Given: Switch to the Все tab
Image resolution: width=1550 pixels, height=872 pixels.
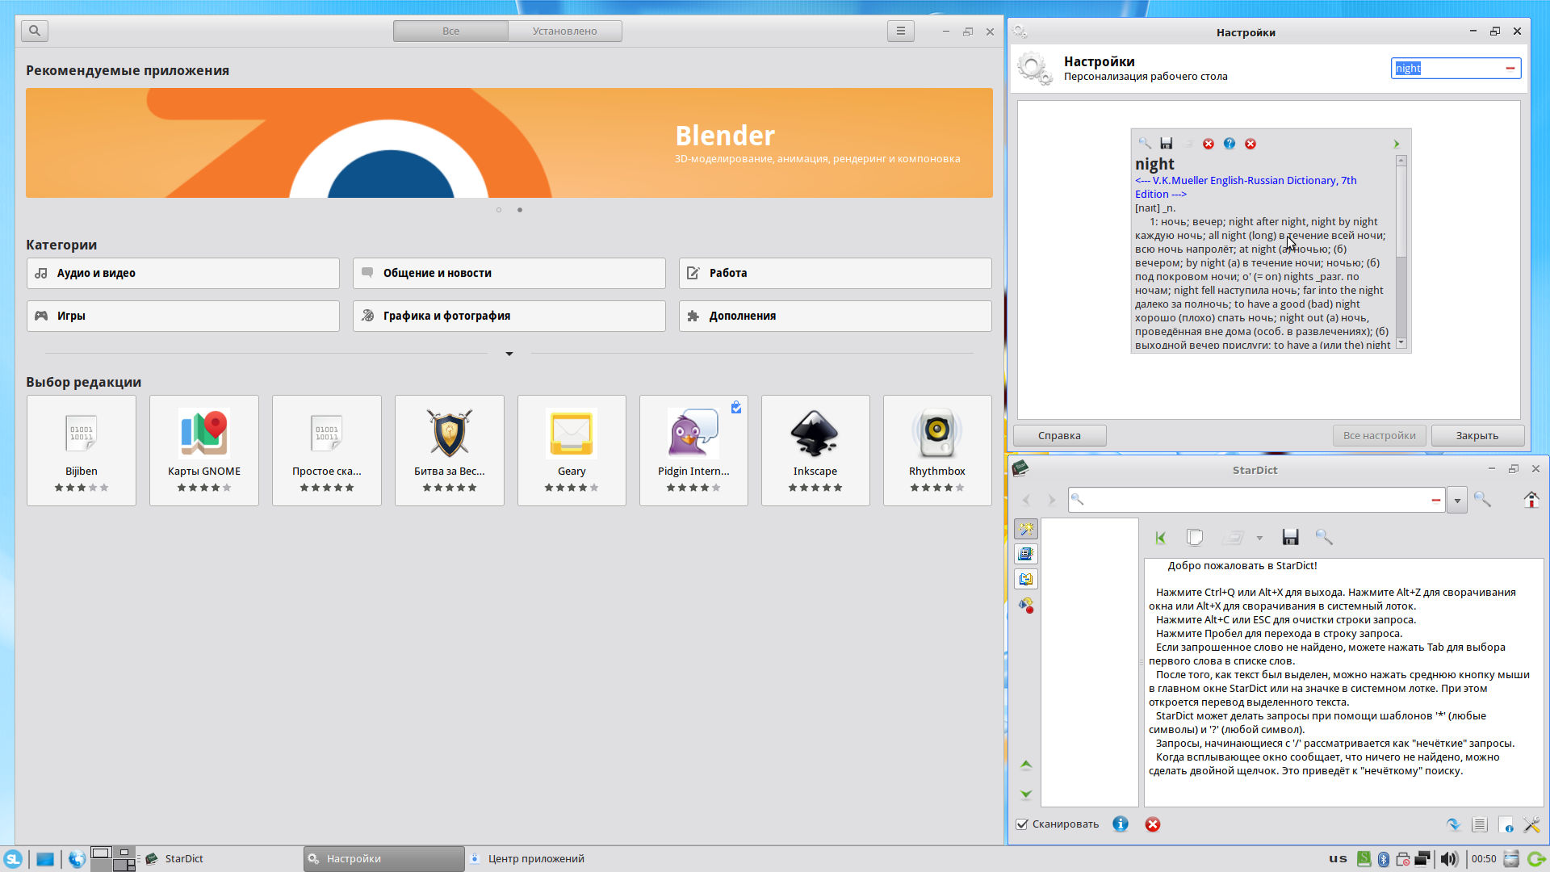Looking at the screenshot, I should [450, 31].
